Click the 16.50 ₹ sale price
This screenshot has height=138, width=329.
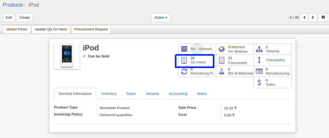pyautogui.click(x=230, y=108)
